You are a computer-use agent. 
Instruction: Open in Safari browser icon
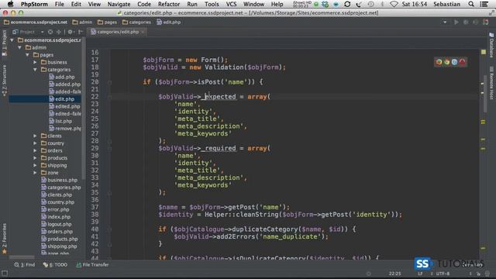[x=455, y=62]
